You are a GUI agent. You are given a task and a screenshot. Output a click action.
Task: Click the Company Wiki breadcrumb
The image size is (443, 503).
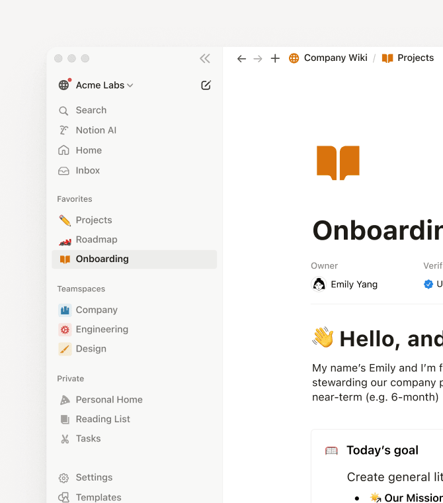335,58
